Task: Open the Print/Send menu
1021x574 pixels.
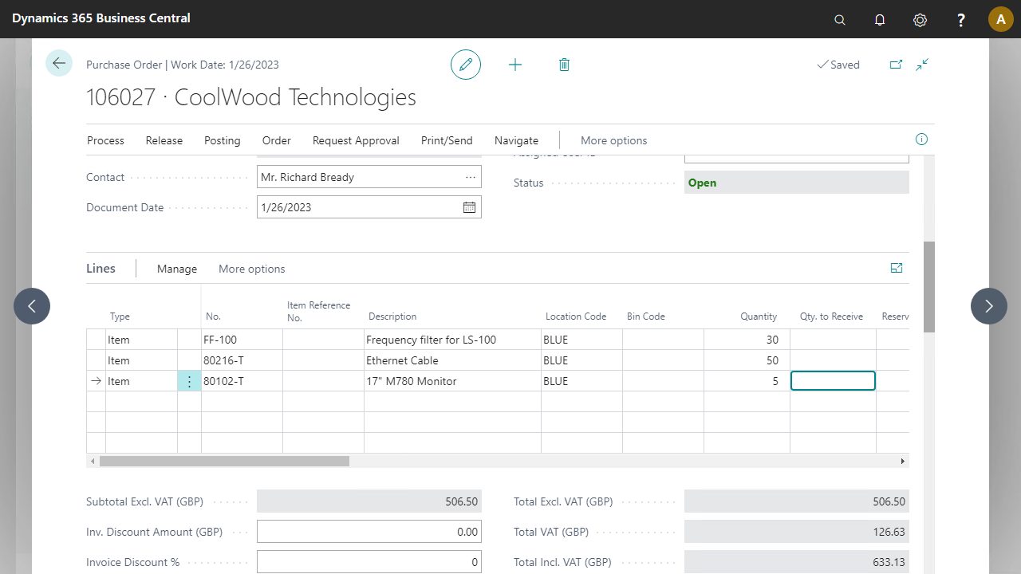Action: pyautogui.click(x=447, y=140)
